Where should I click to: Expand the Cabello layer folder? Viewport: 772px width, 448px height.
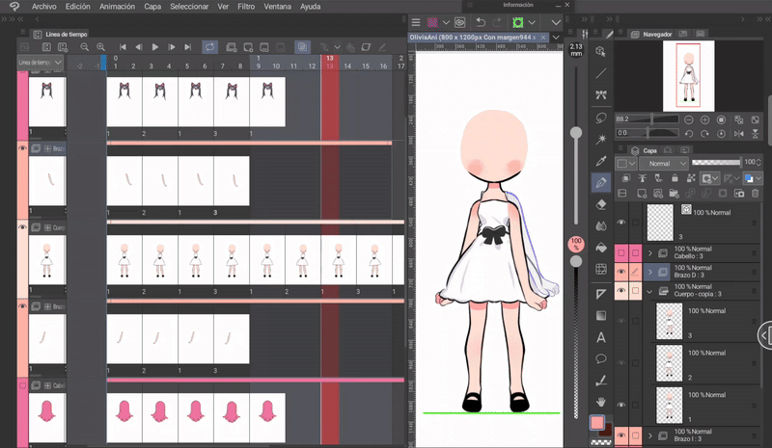[649, 253]
